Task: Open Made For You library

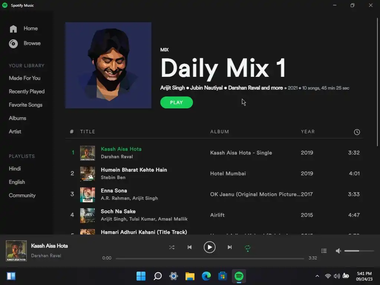Action: [x=24, y=78]
